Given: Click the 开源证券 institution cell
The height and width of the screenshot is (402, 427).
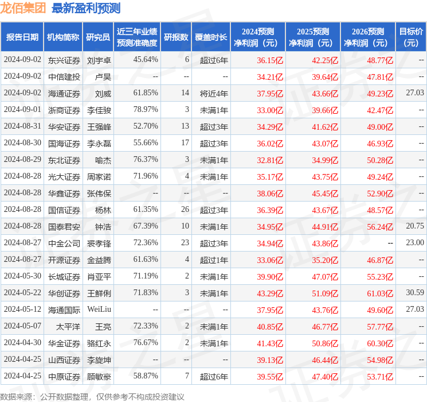Looking at the screenshot, I should click(x=64, y=260).
